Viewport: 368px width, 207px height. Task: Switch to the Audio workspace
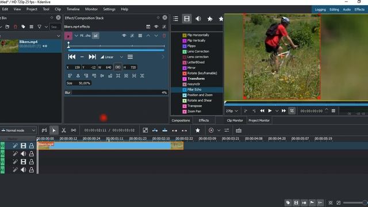click(x=347, y=9)
